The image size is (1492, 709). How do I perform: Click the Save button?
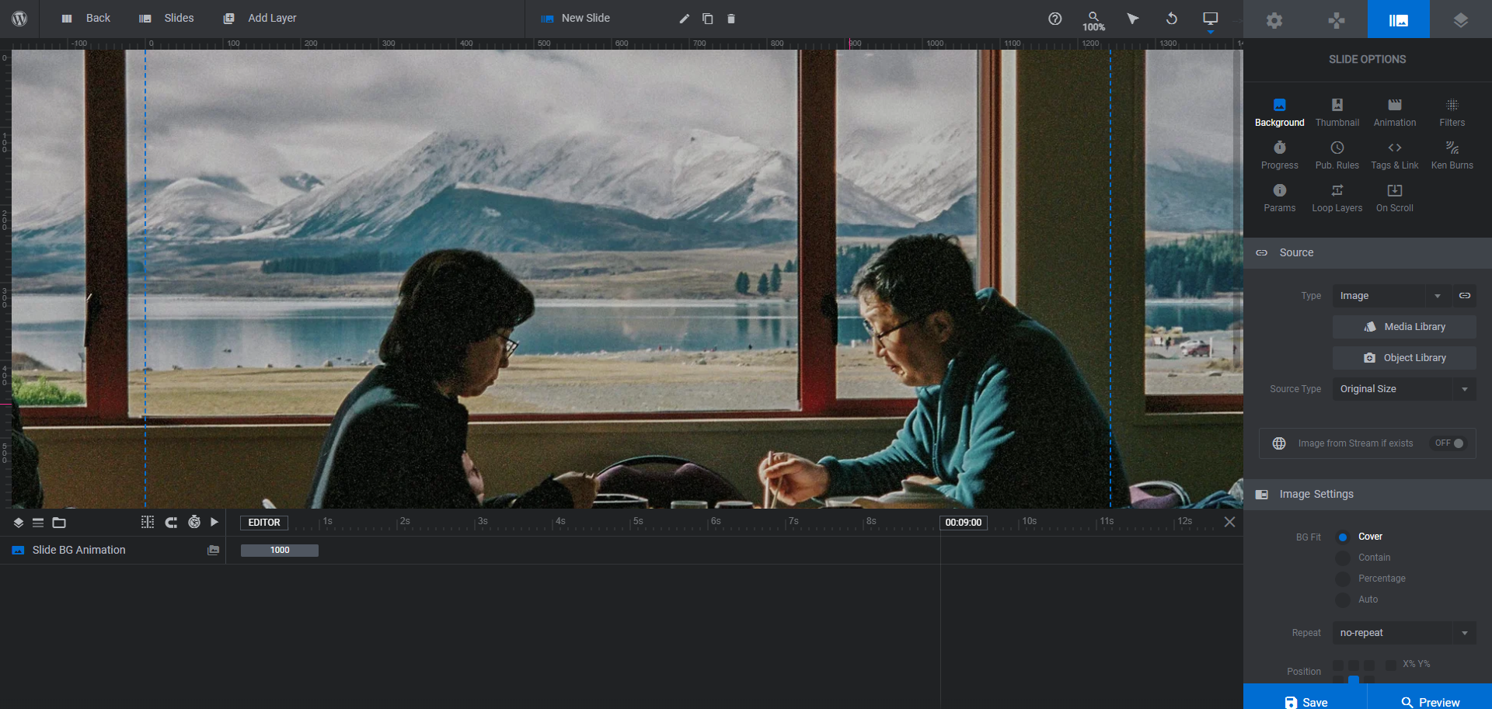coord(1305,697)
